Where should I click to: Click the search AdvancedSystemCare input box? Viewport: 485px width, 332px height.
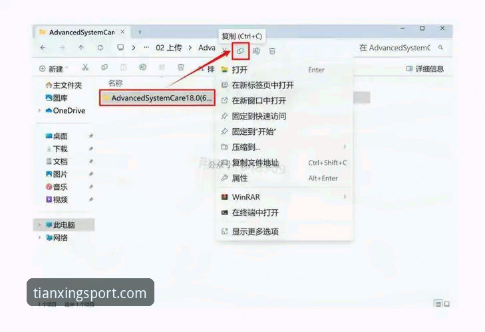395,48
